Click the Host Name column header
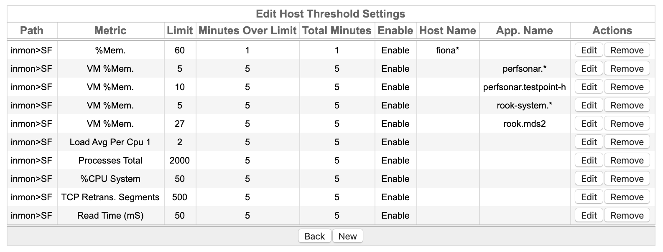The height and width of the screenshot is (252, 663). pos(448,30)
